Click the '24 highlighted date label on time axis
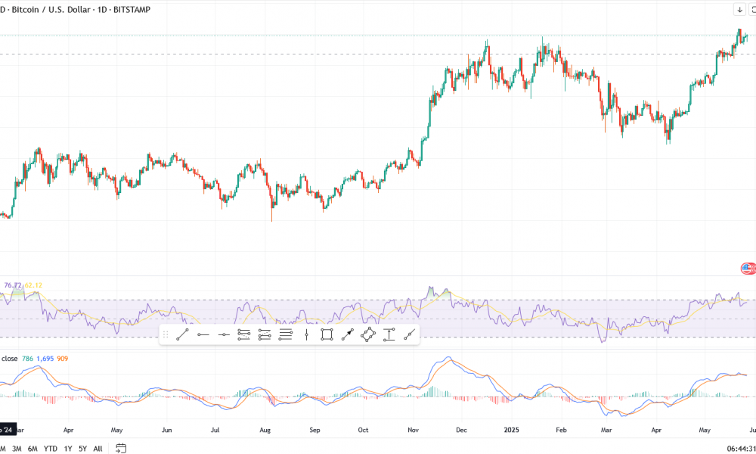 tap(8, 429)
